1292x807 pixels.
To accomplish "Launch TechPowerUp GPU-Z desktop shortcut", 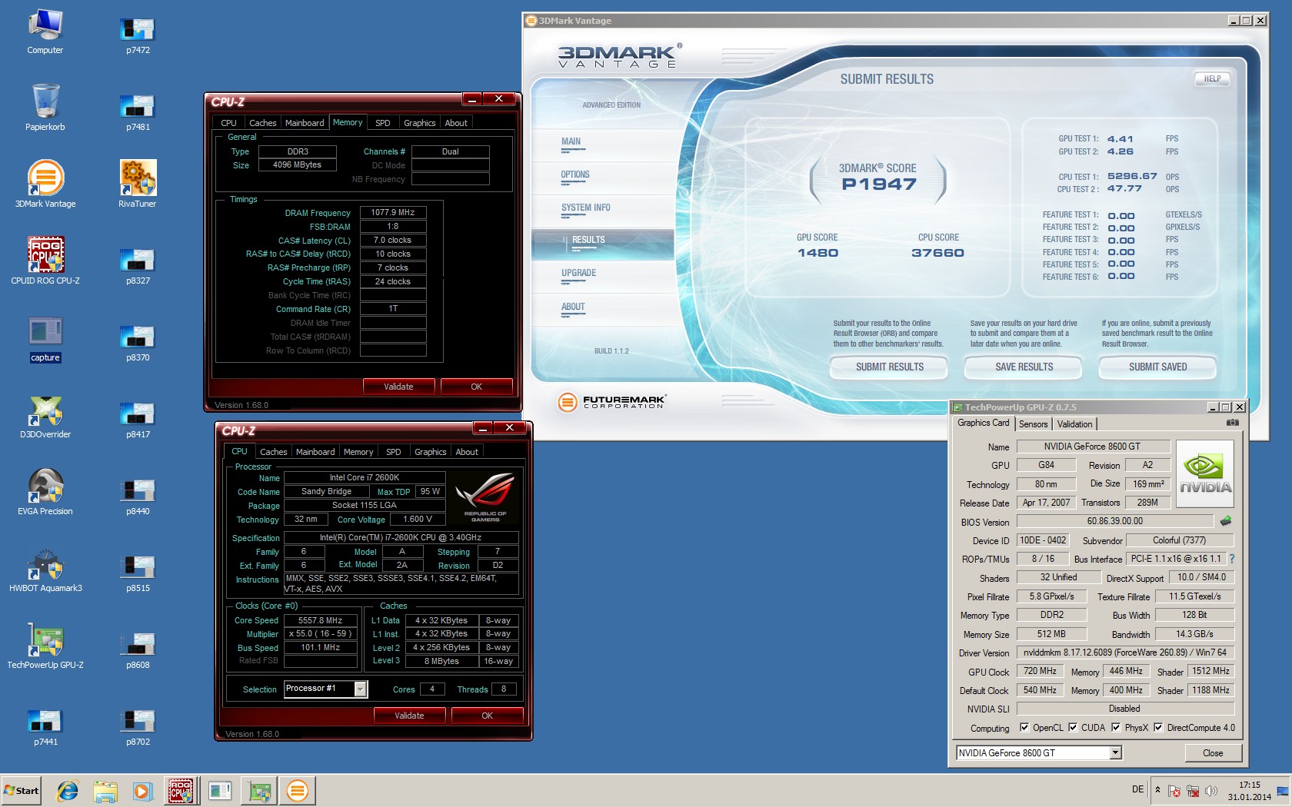I will 45,646.
